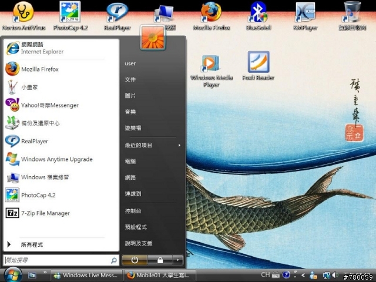Image resolution: width=376 pixels, height=282 pixels.
Task: Open BlueSoleil Bluetooth desktop icon
Action: [x=258, y=16]
